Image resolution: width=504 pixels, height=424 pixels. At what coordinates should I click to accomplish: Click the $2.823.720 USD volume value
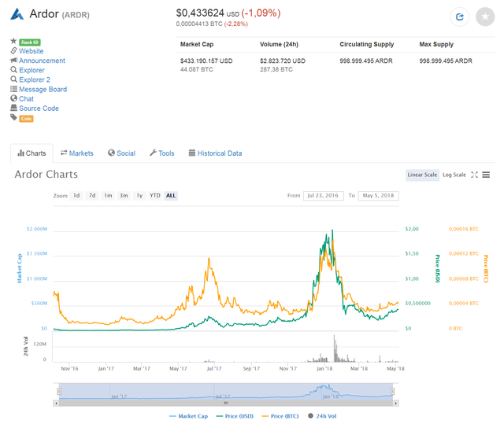click(x=283, y=61)
